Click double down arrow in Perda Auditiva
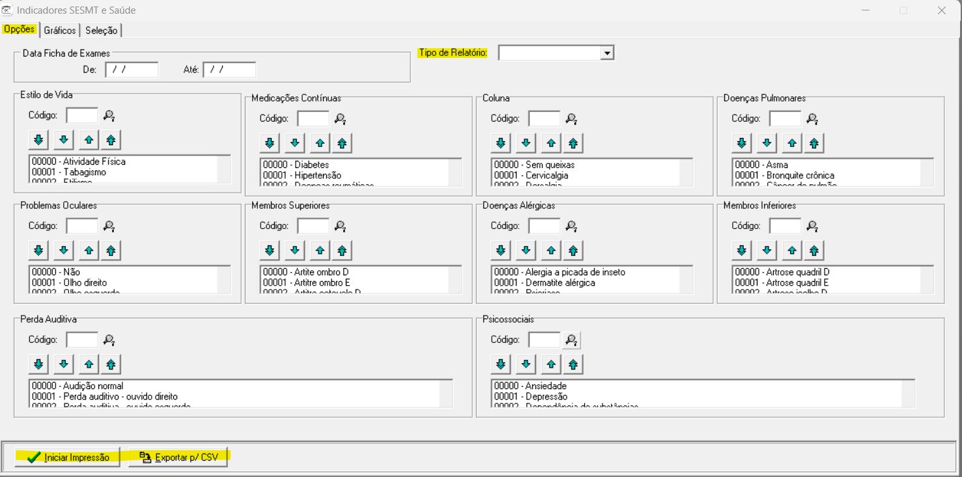Screen dimensions: 962x477 (38, 364)
